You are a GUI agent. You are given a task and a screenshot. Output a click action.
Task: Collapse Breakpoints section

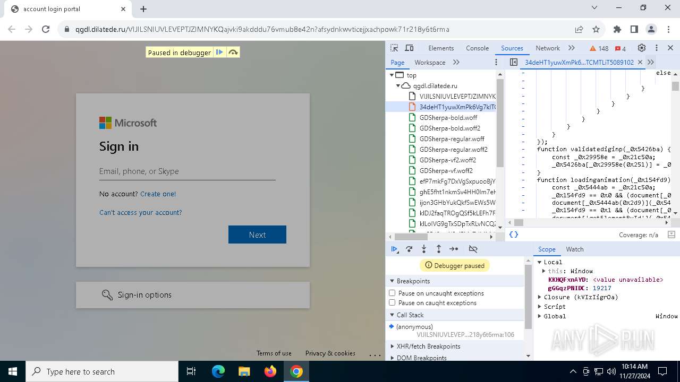click(x=392, y=281)
